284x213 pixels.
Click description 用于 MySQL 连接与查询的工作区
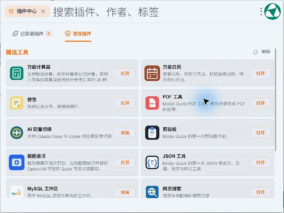[60, 196]
